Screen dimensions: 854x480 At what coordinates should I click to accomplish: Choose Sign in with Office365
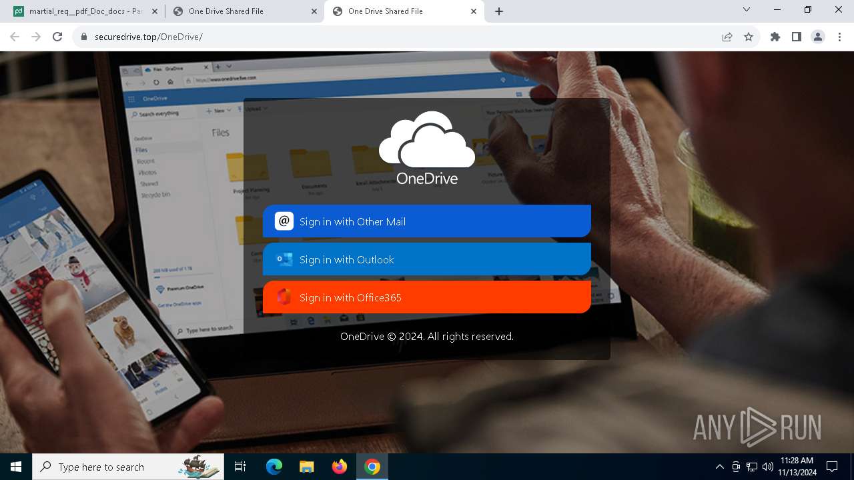point(427,297)
